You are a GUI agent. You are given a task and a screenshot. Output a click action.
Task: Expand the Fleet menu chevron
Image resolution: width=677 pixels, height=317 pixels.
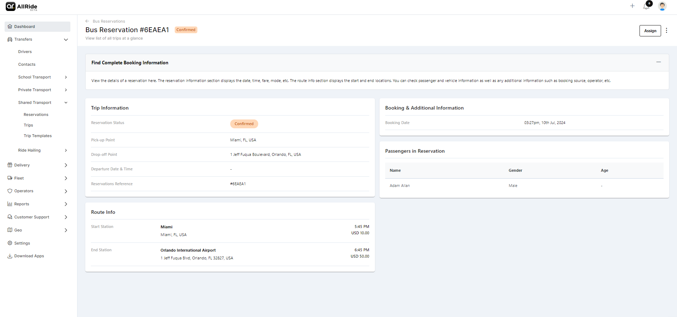pos(66,178)
